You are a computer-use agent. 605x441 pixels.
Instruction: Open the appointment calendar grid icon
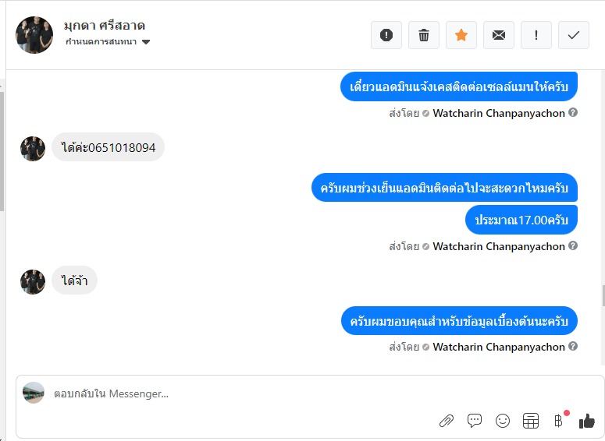(531, 421)
